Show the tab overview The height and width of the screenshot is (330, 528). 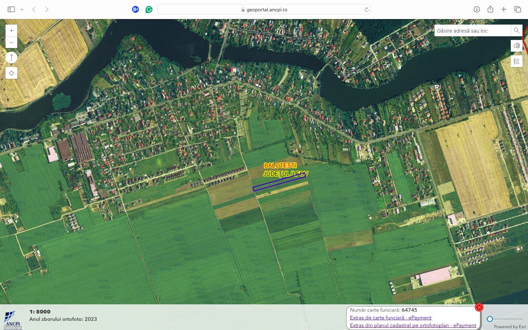click(517, 10)
